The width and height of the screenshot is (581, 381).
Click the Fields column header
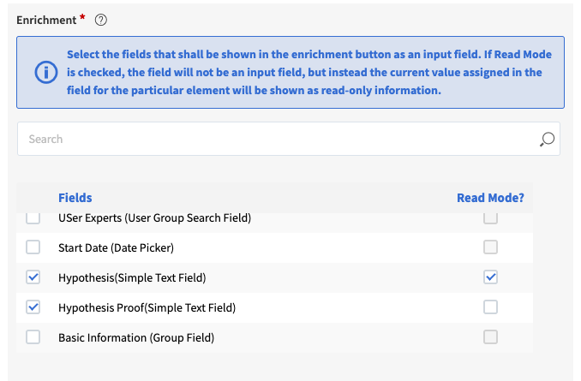point(75,198)
